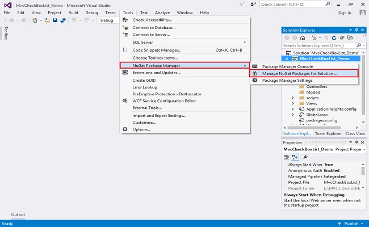The width and height of the screenshot is (369, 227).
Task: Open the Analyze menu
Action: tap(162, 12)
